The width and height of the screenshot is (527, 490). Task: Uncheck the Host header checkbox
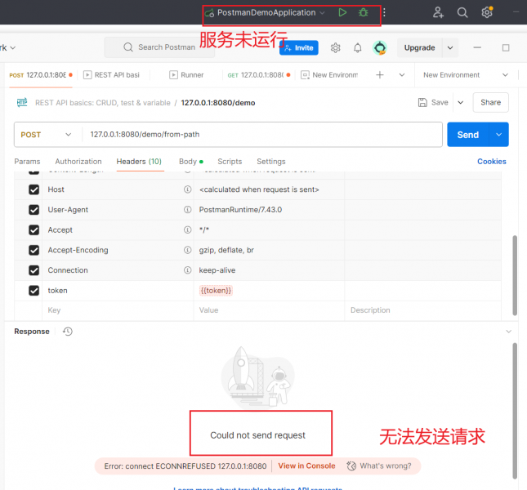33,189
